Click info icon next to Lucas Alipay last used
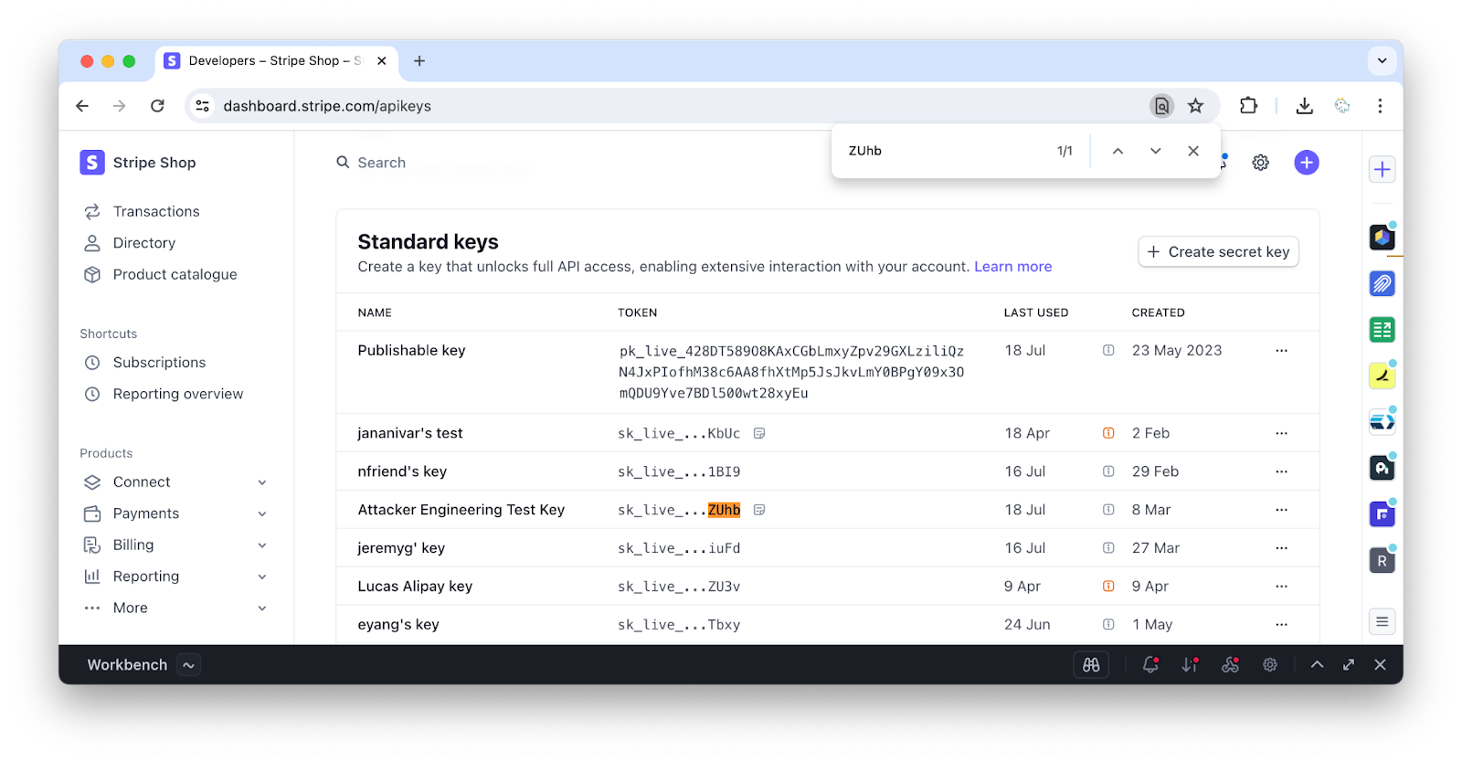The image size is (1462, 762). coord(1108,587)
